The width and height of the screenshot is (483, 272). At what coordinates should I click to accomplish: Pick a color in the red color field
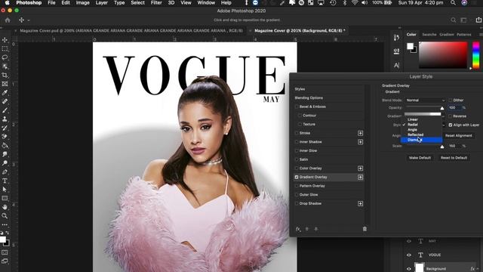point(443,55)
